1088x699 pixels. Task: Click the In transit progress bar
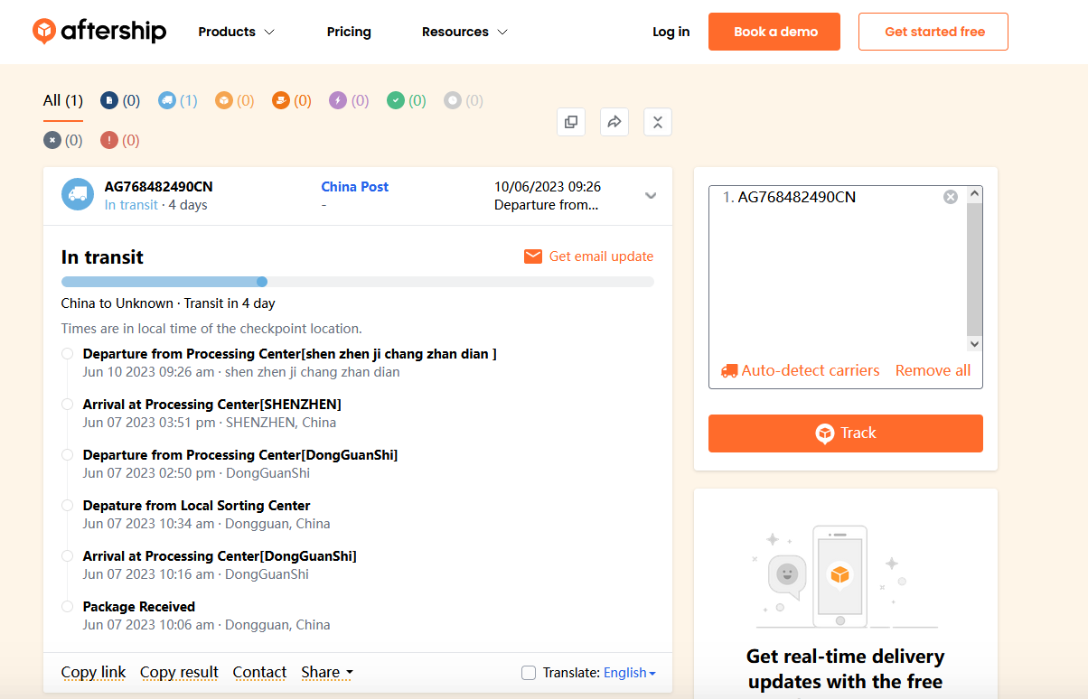357,282
